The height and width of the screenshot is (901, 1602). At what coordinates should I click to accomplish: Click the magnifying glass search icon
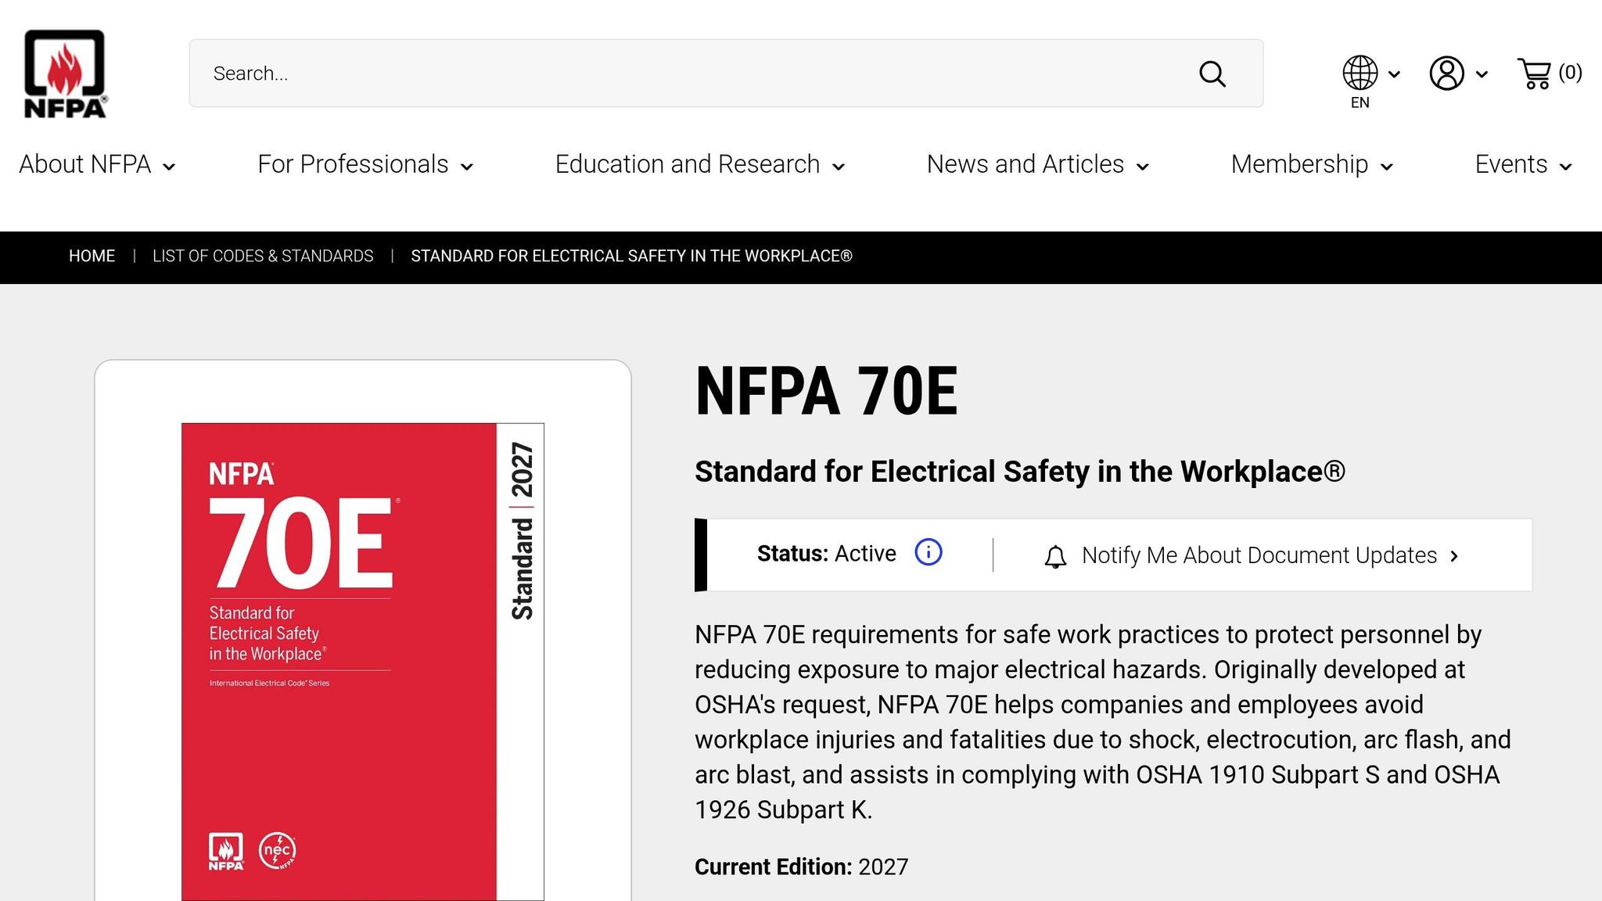(1212, 74)
